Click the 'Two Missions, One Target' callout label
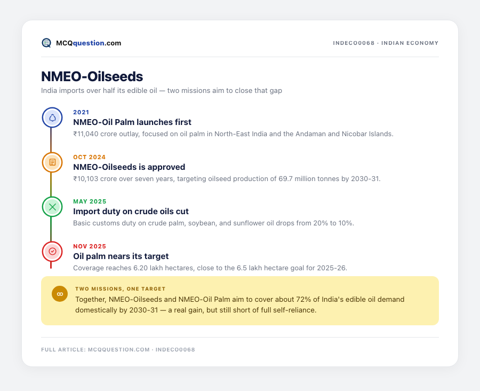Viewport: 480px width, 391px height. pyautogui.click(x=121, y=289)
